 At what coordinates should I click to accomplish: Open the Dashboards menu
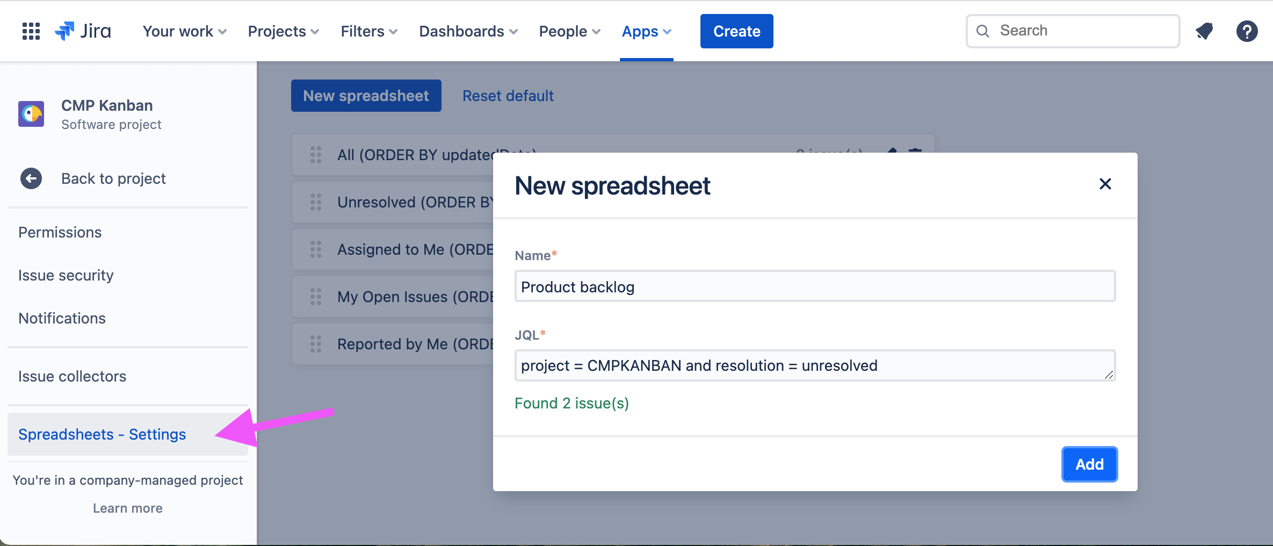pos(467,31)
